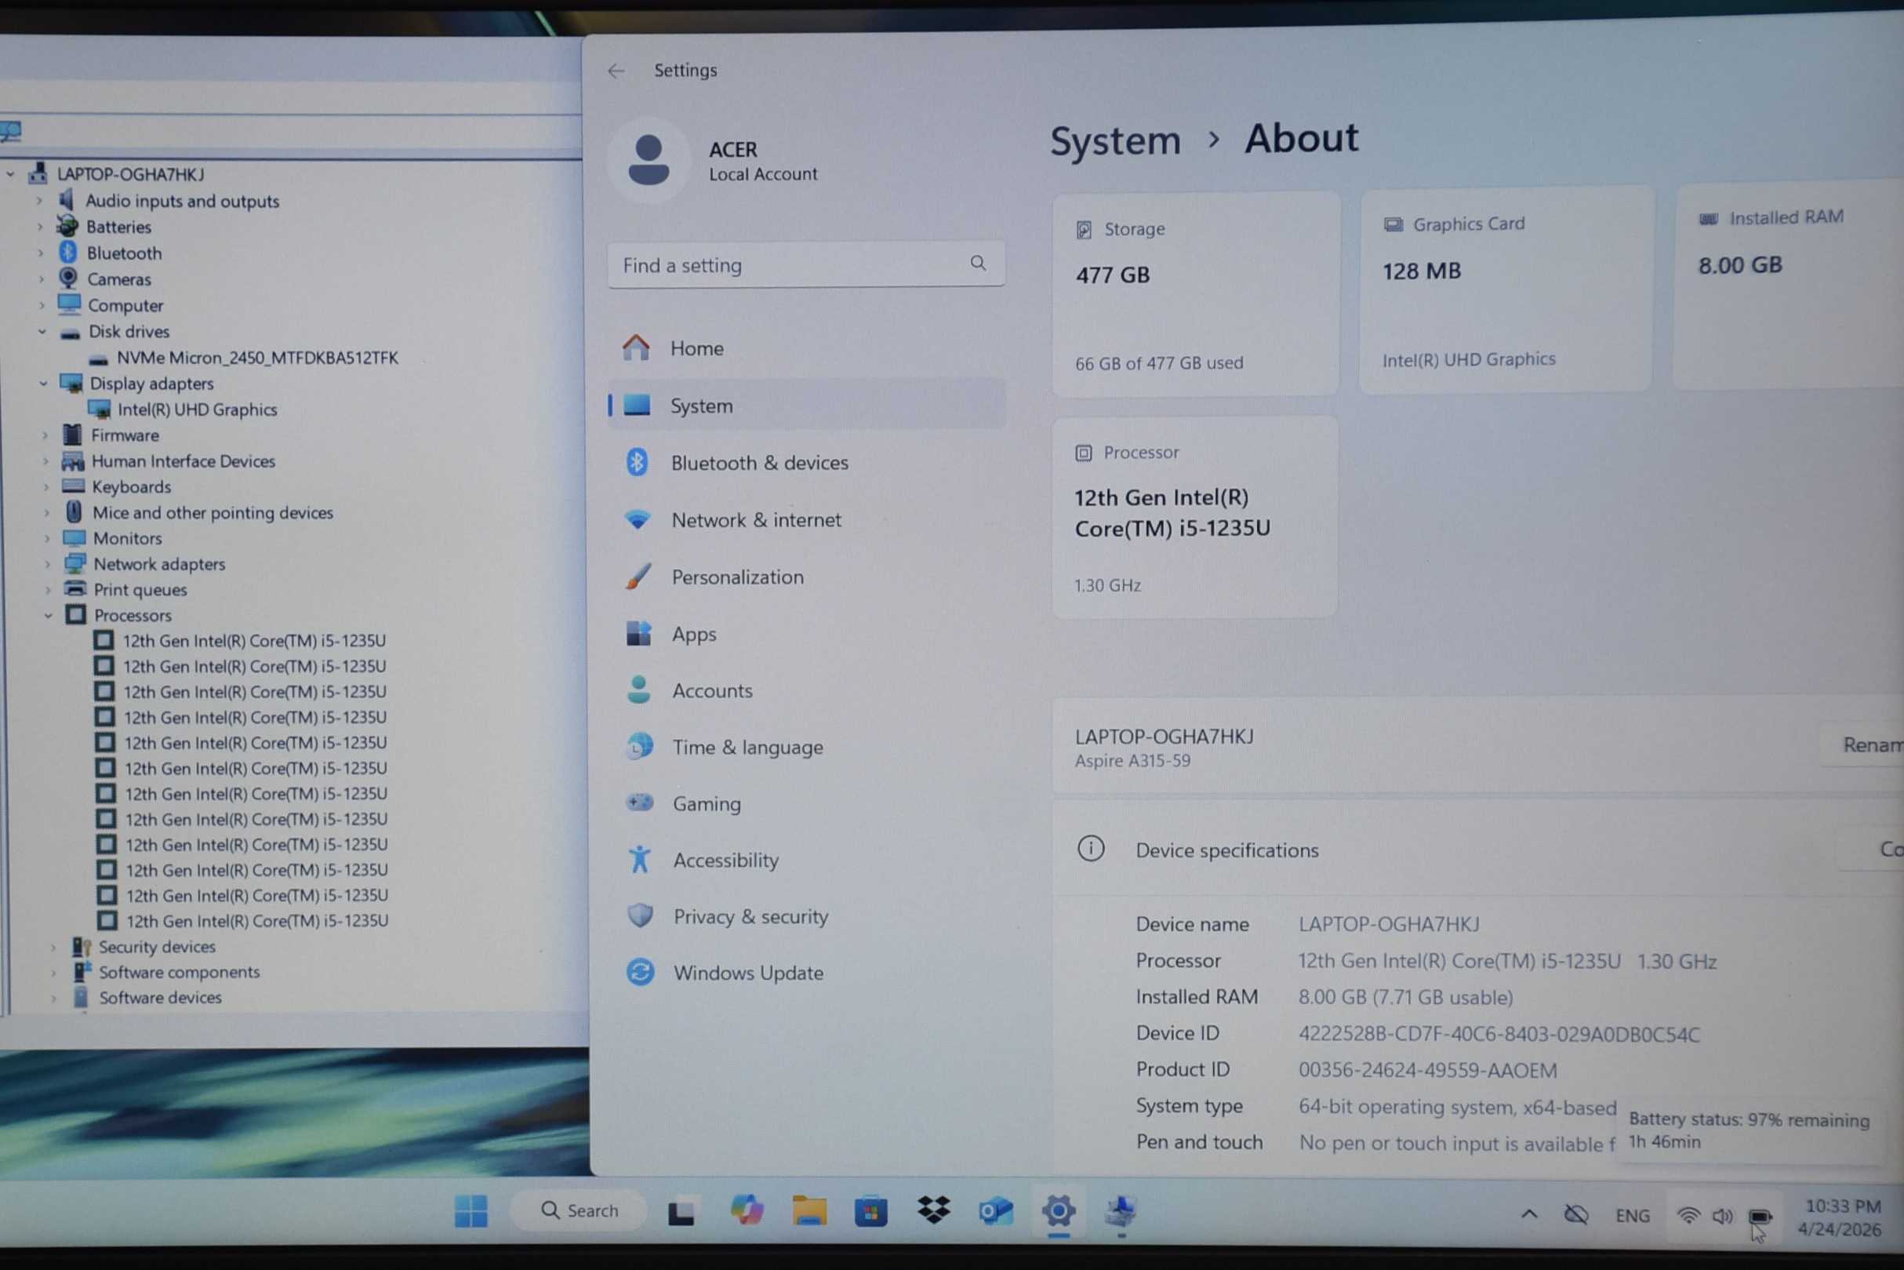Click the Settings back arrow
Screen dimensions: 1904x1270
pyautogui.click(x=616, y=71)
